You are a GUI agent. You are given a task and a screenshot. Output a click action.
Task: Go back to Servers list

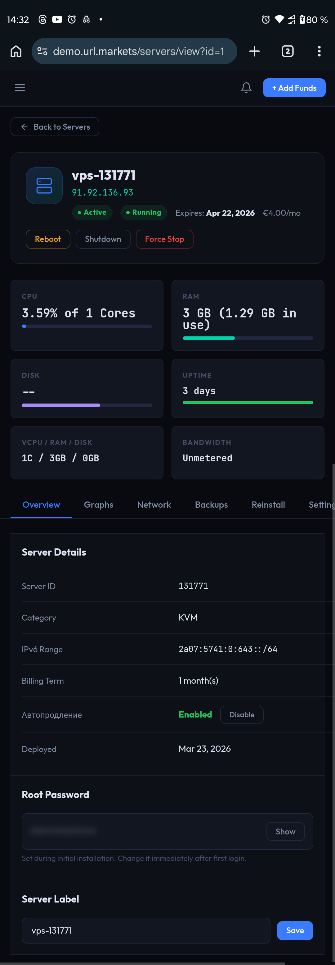pos(55,127)
